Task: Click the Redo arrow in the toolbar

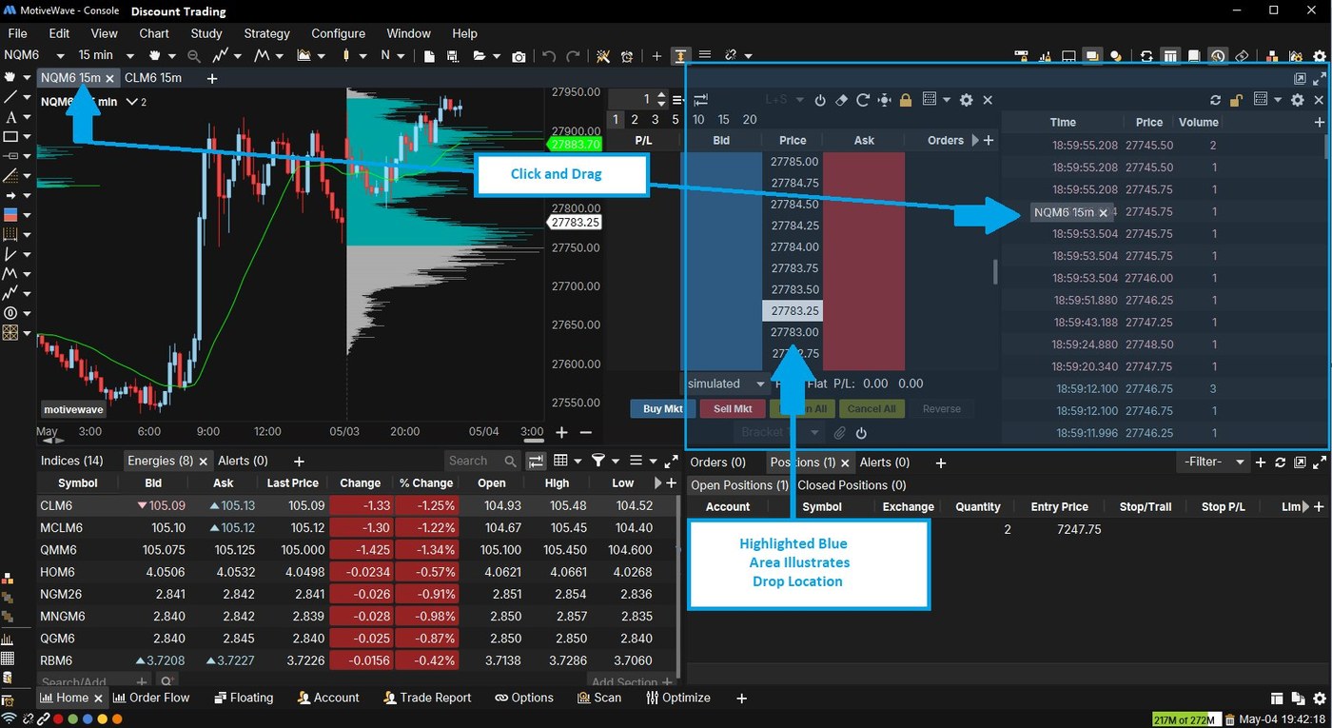Action: [x=573, y=57]
